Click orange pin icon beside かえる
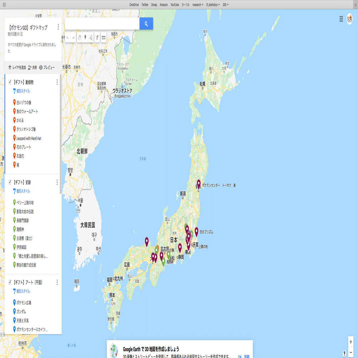 pyautogui.click(x=14, y=120)
